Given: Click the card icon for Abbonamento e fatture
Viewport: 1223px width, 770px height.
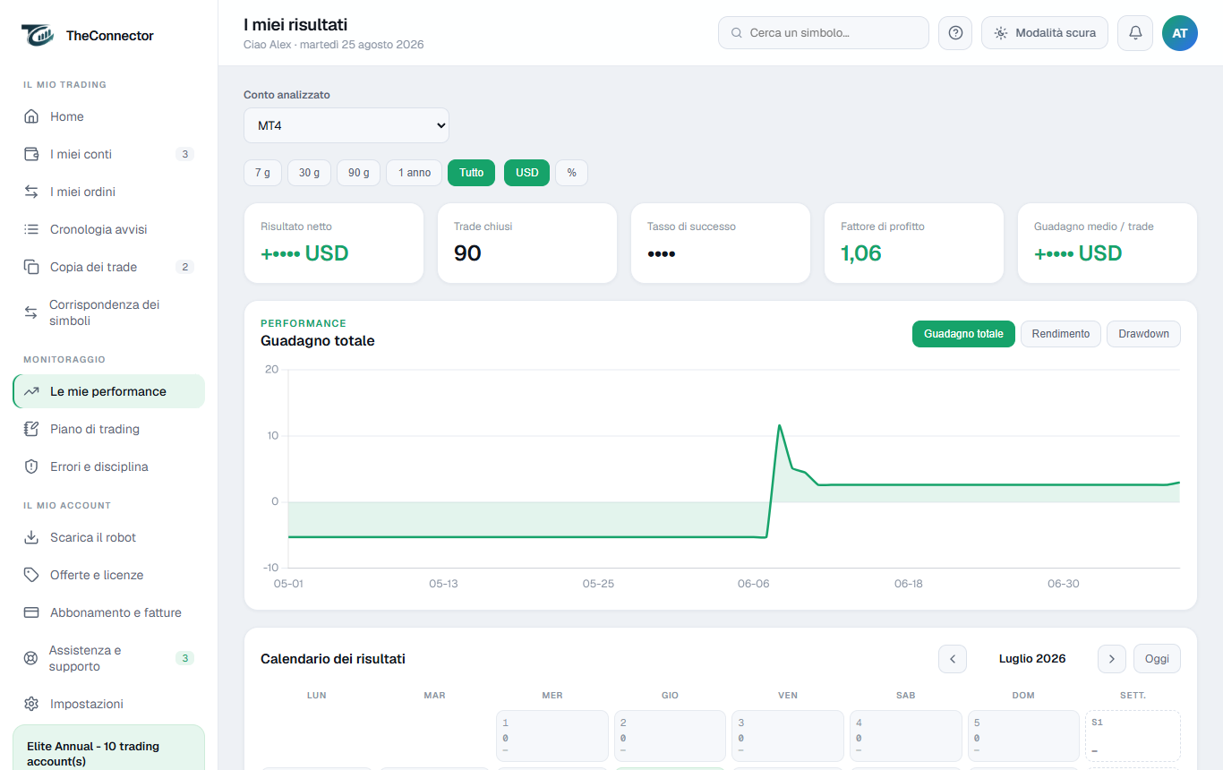Looking at the screenshot, I should [31, 612].
